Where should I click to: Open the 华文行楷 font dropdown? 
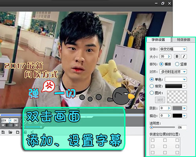pos(173,49)
